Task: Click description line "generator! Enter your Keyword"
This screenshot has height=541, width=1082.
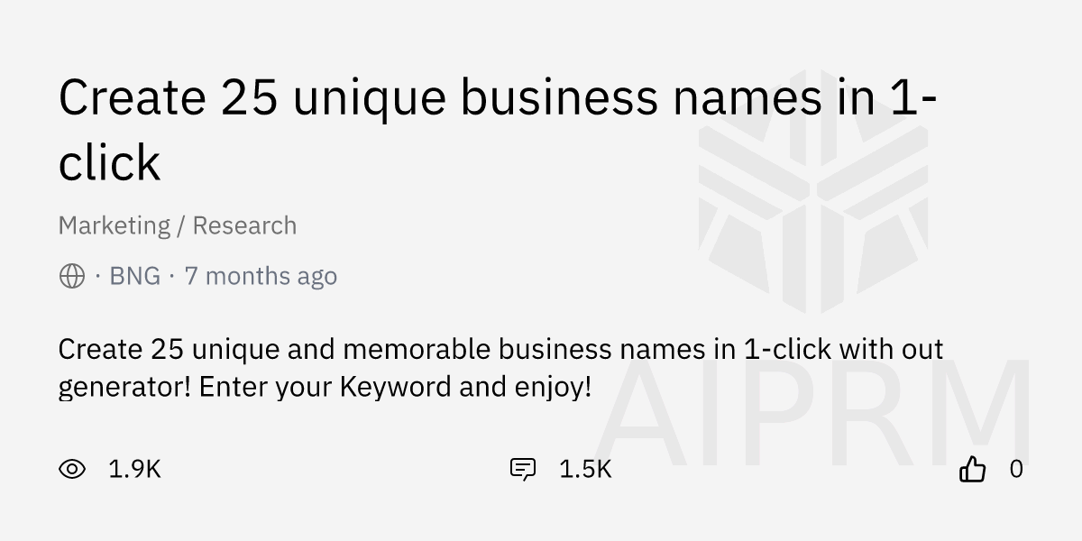Action: (x=326, y=388)
